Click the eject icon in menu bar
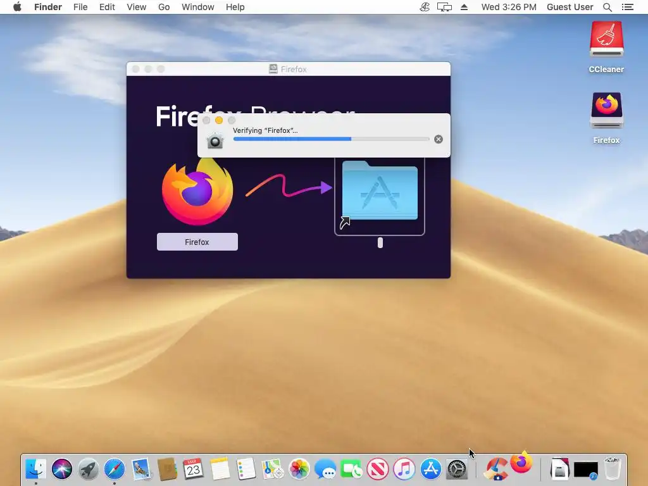648x486 pixels. pyautogui.click(x=464, y=7)
